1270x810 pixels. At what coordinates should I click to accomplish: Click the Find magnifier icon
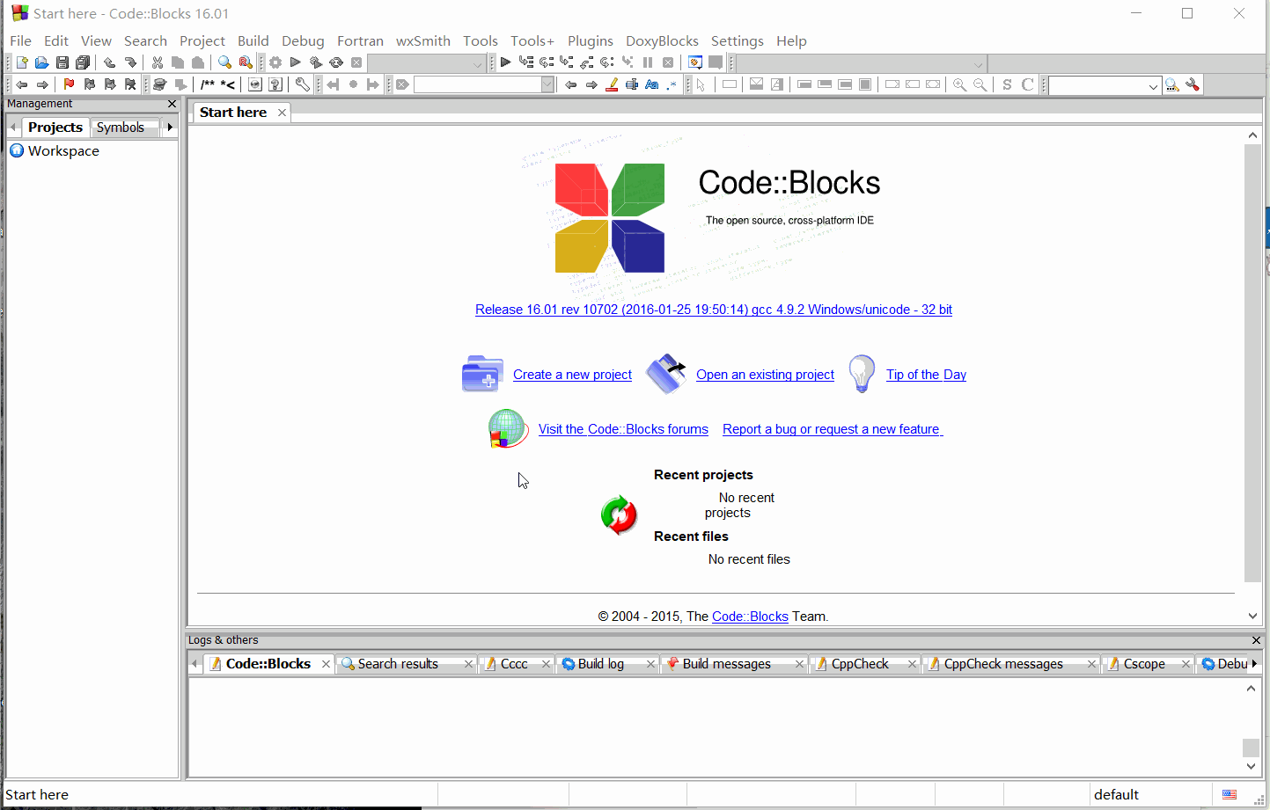point(224,62)
